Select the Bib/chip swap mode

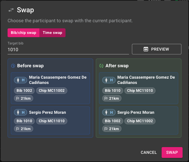pyautogui.click(x=24, y=33)
